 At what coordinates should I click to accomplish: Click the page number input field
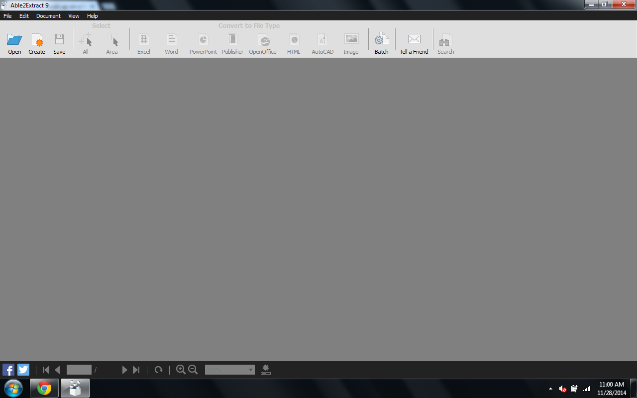[79, 370]
